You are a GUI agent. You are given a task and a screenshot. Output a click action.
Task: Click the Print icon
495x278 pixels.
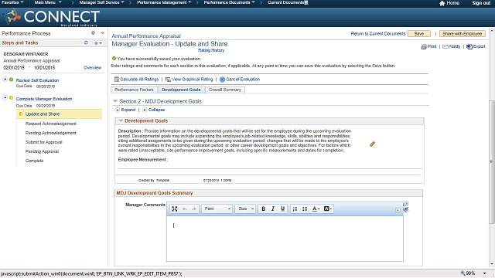[x=424, y=46]
